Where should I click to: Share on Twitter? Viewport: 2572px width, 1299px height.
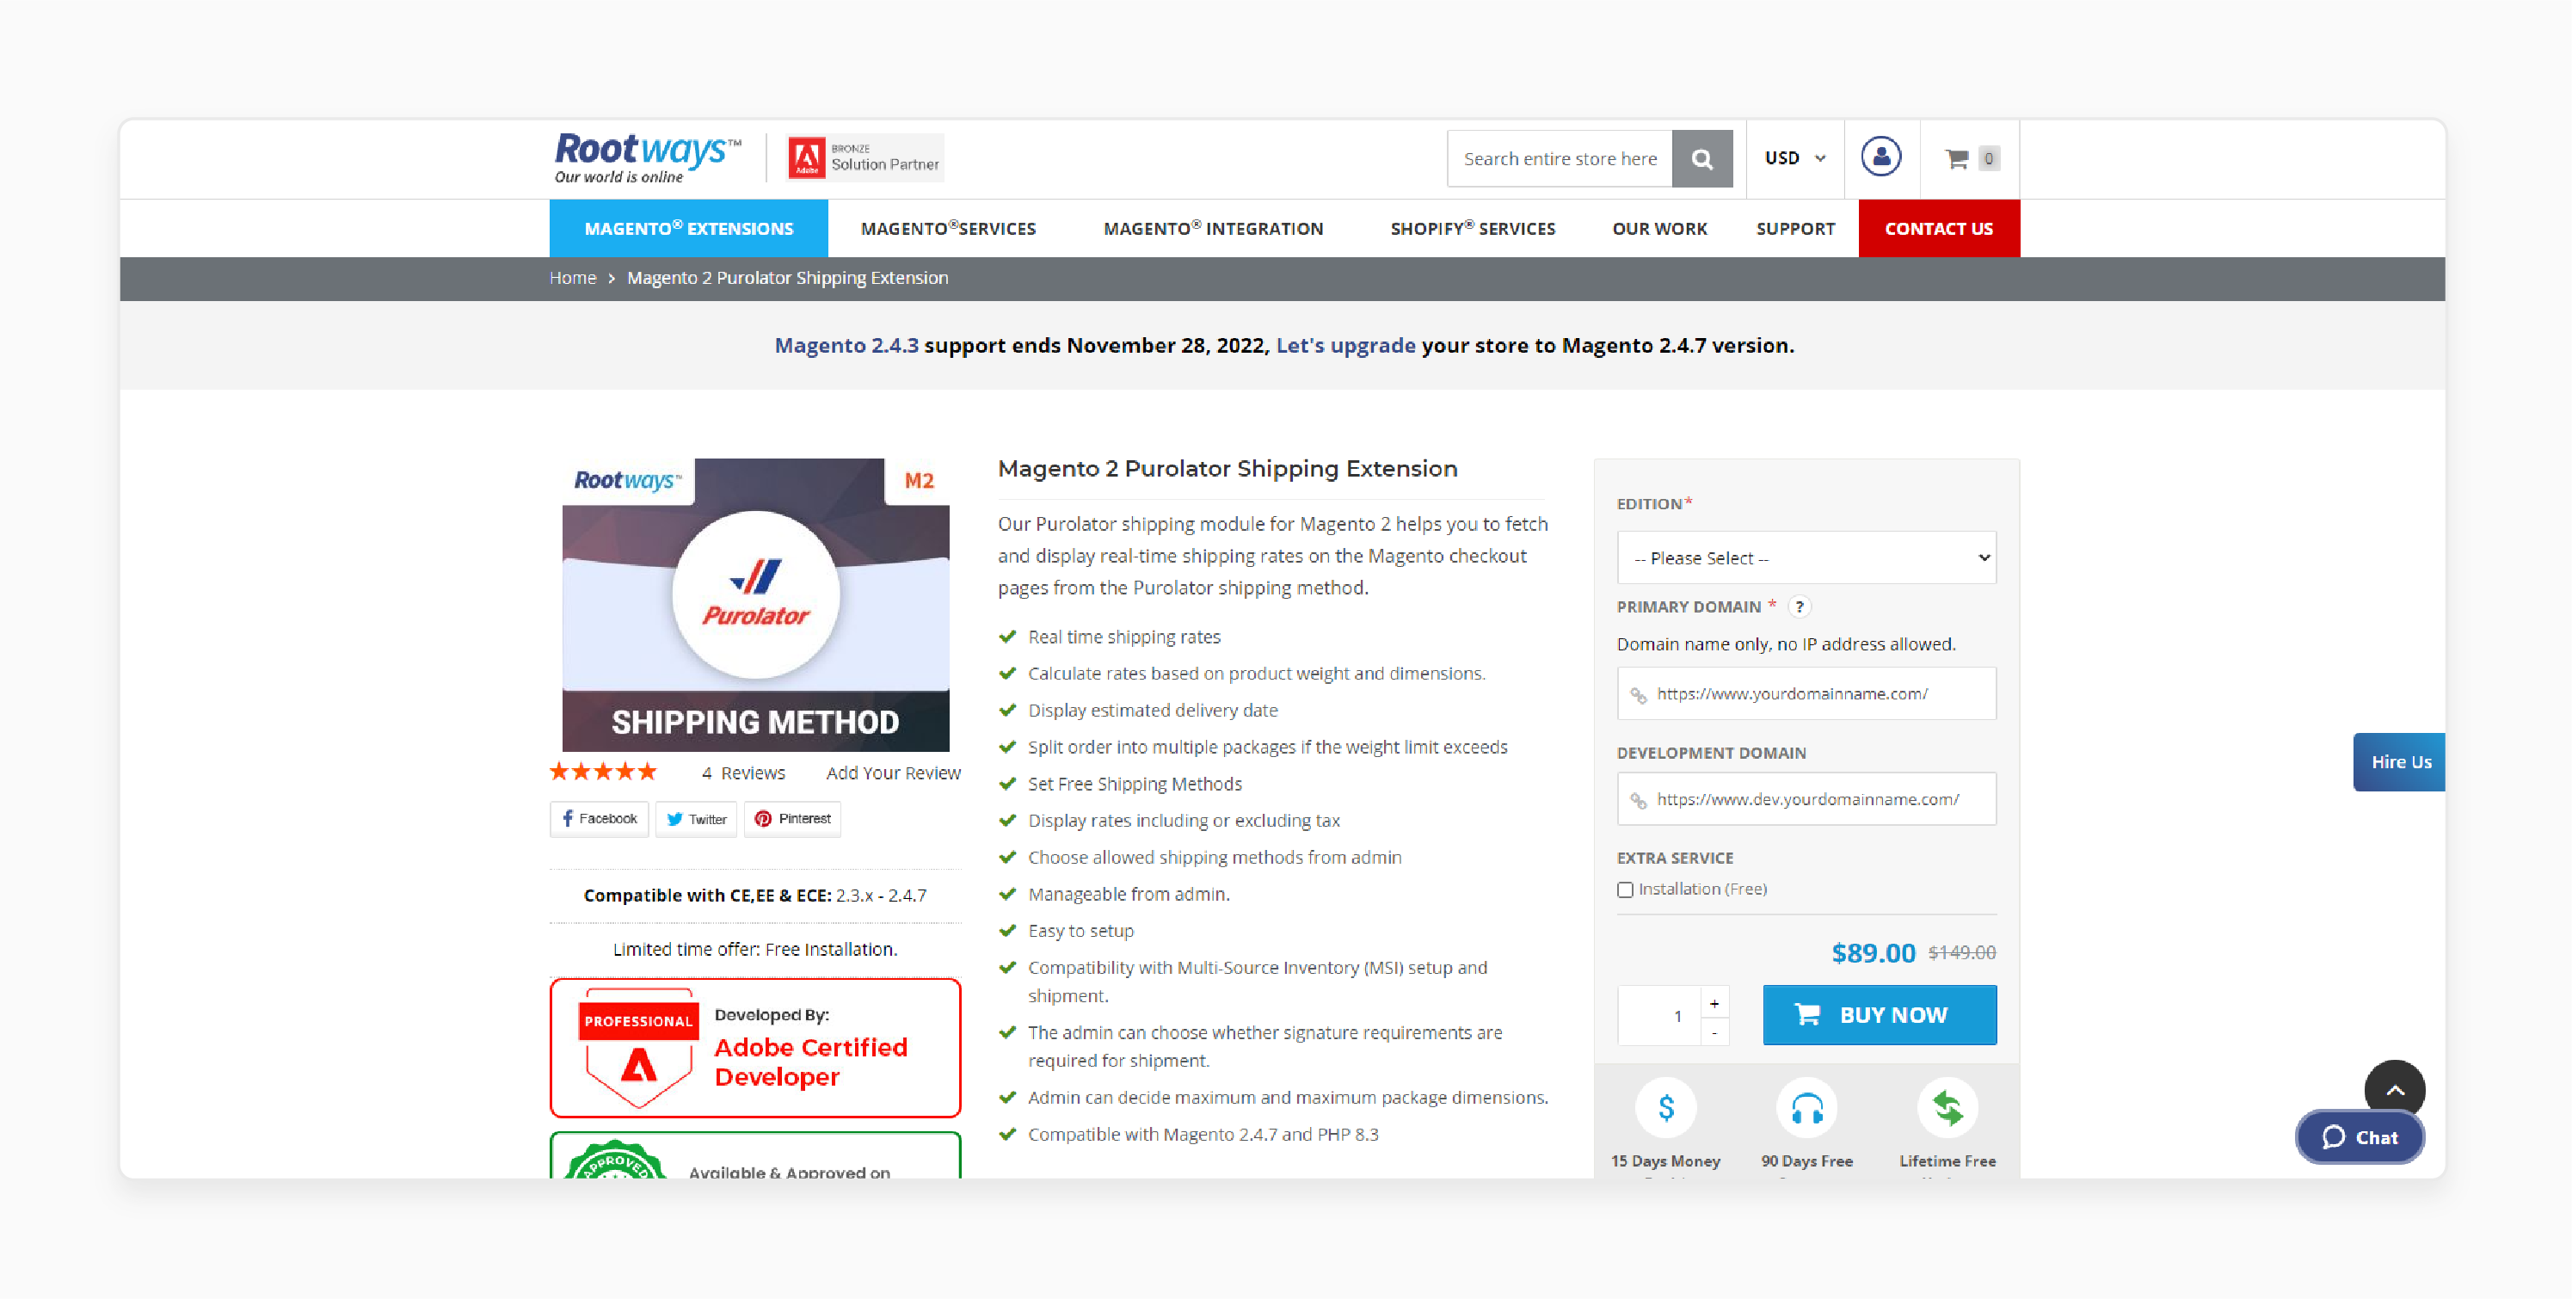(x=697, y=819)
